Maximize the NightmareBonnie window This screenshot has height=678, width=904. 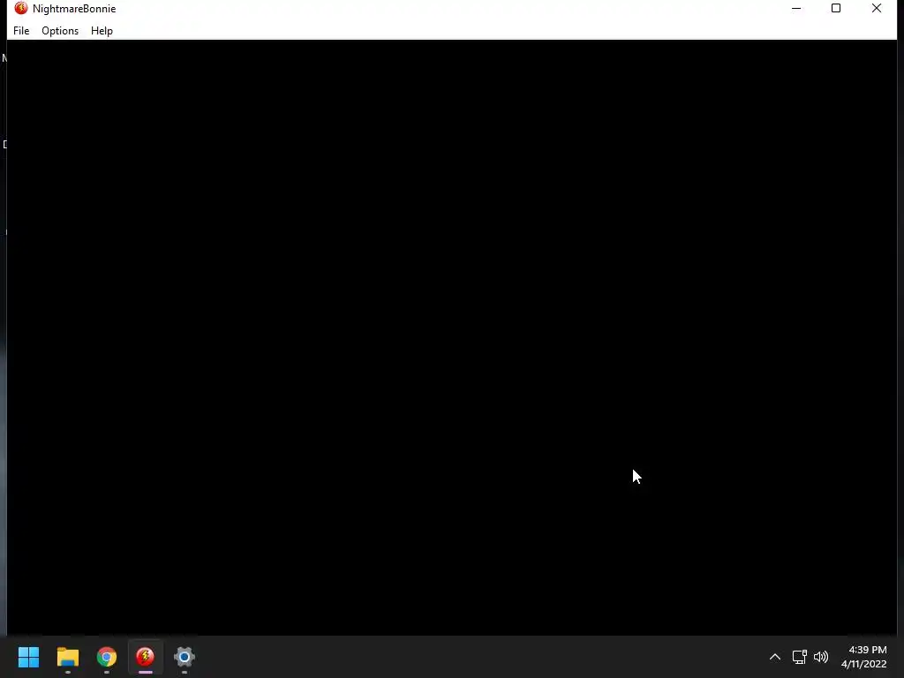click(836, 8)
